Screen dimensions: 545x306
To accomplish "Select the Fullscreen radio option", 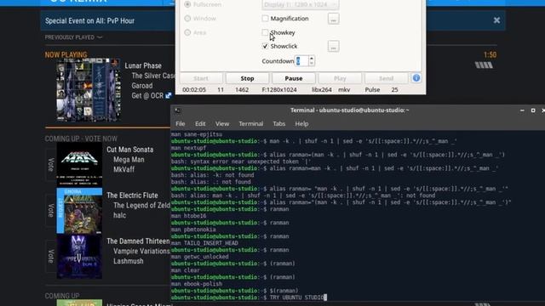I will point(187,4).
